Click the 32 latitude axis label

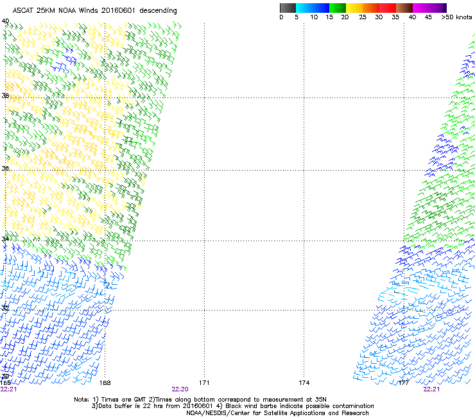coord(5,309)
